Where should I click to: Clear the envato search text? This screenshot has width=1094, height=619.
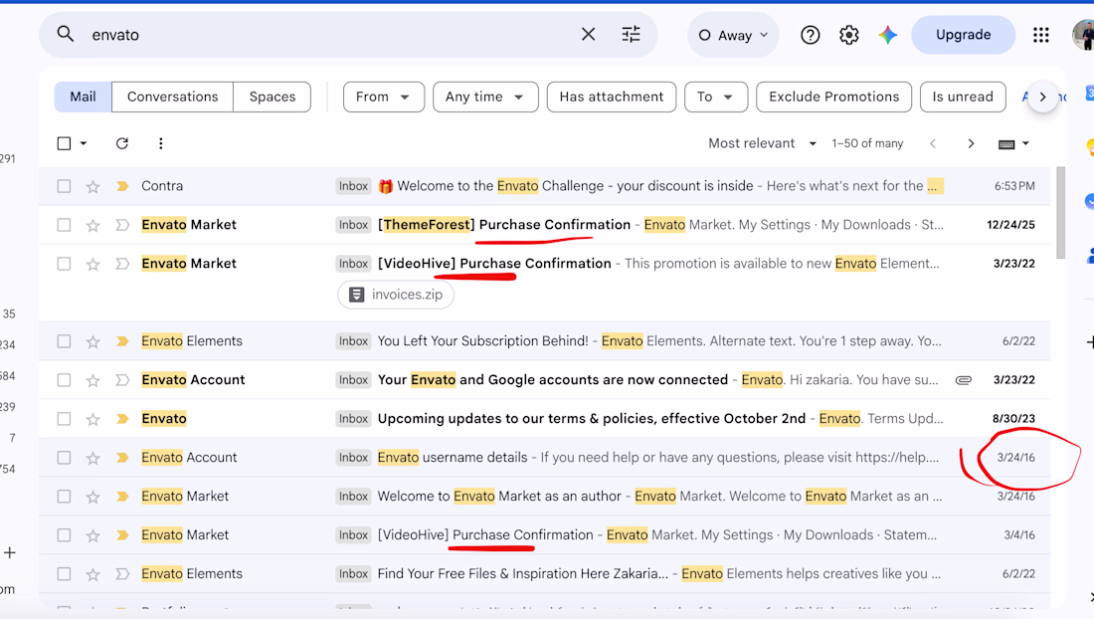pos(588,34)
